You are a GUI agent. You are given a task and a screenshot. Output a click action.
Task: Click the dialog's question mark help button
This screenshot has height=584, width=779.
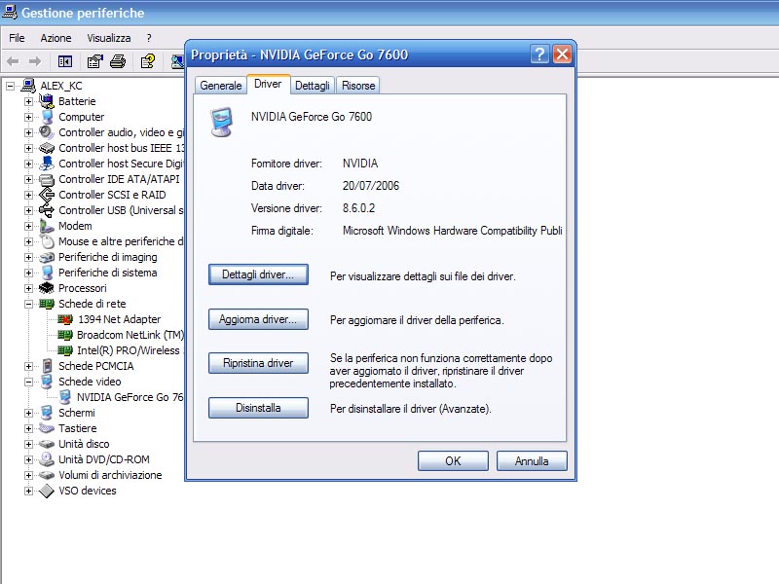pos(539,55)
